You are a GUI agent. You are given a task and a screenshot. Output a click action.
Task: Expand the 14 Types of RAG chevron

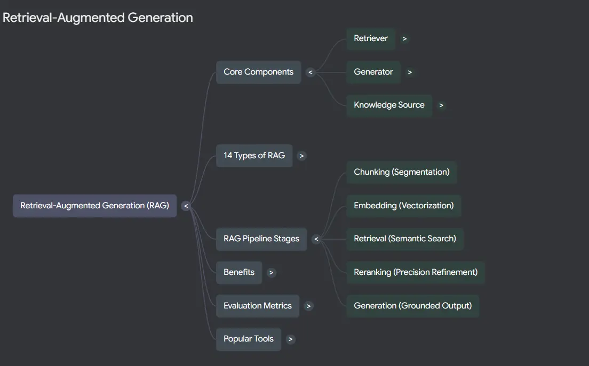[x=301, y=156]
